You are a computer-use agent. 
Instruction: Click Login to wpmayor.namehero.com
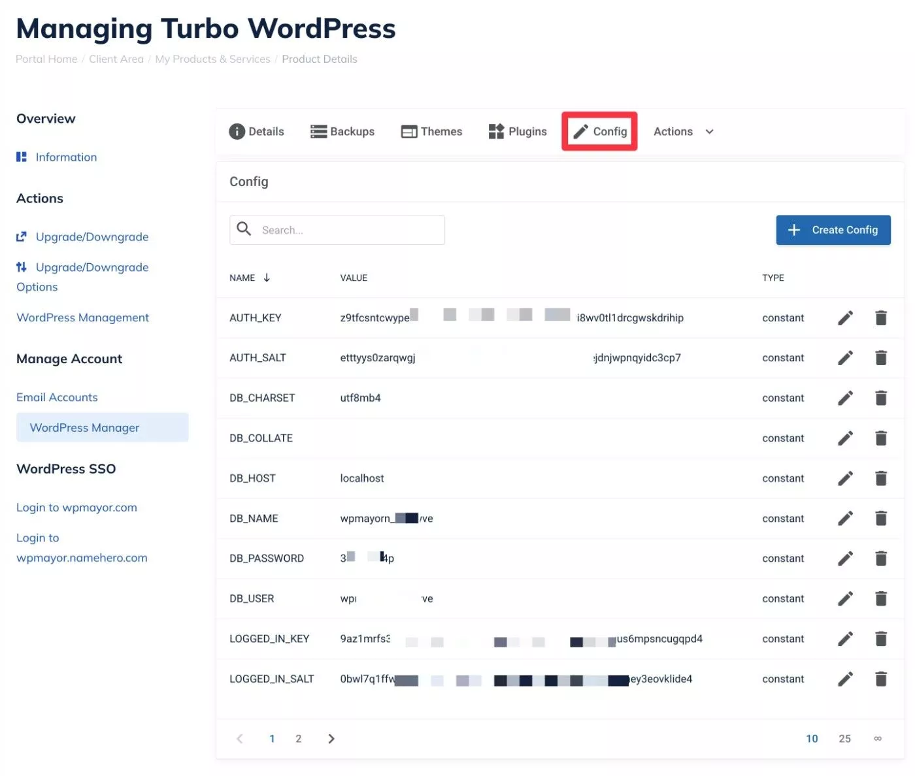tap(82, 547)
